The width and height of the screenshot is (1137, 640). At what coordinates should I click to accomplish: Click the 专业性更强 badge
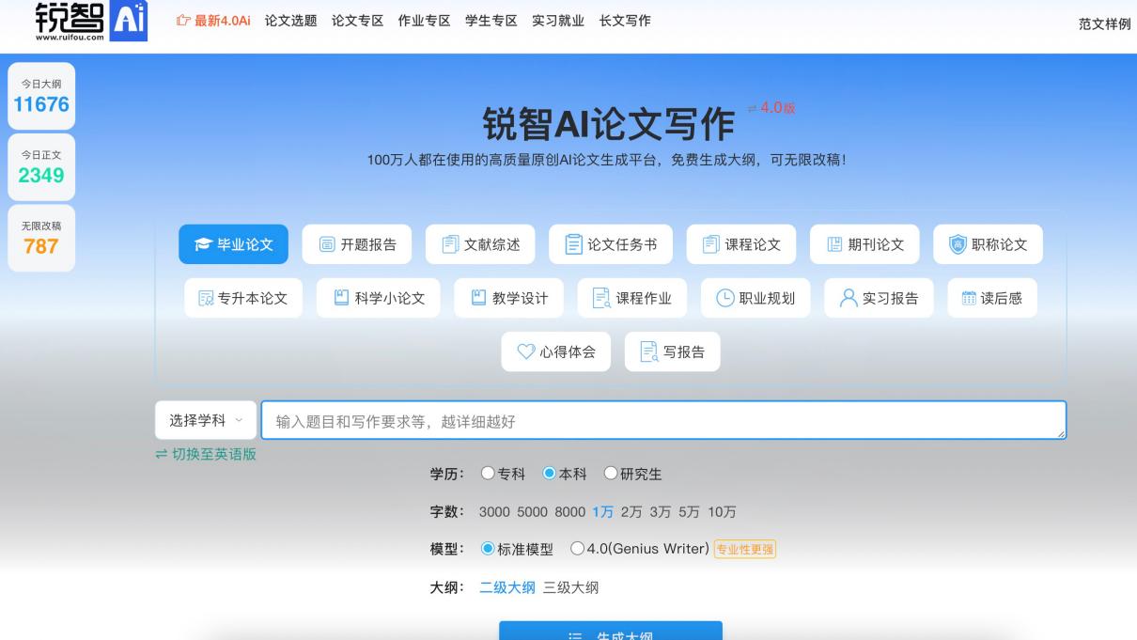[745, 550]
